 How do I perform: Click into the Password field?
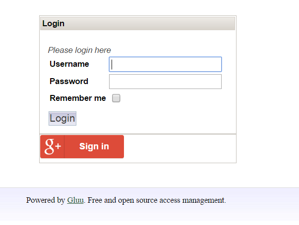tap(165, 82)
